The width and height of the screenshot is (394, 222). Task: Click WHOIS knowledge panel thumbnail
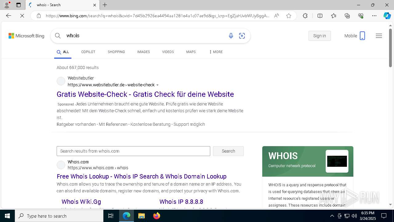pyautogui.click(x=337, y=161)
